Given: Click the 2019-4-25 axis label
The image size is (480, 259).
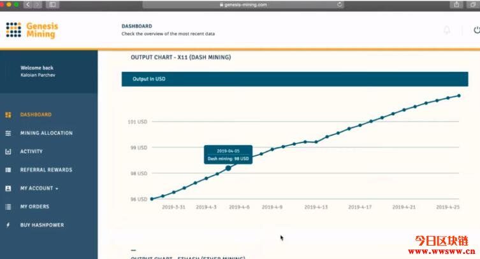Looking at the screenshot, I should 447,207.
